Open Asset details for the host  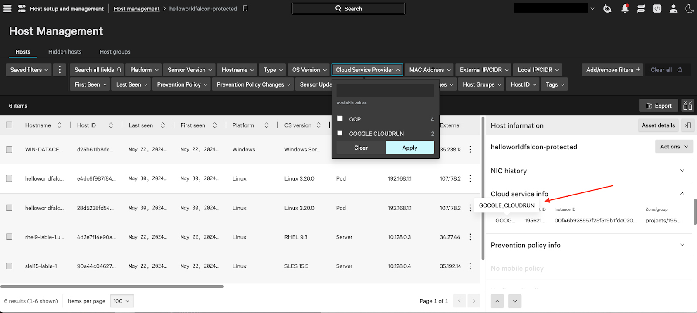coord(658,125)
